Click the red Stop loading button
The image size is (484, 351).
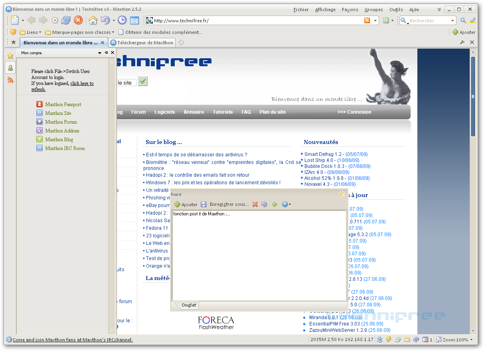[x=78, y=20]
